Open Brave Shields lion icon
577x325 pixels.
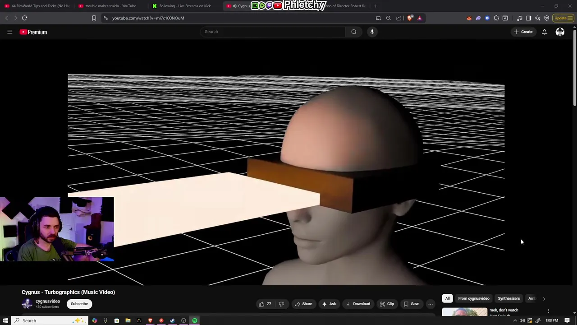tap(409, 18)
